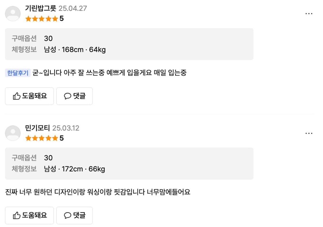Click the speech bubble icon in the first 댓글 button
Viewport: 323px width, 227px height.
click(x=67, y=96)
